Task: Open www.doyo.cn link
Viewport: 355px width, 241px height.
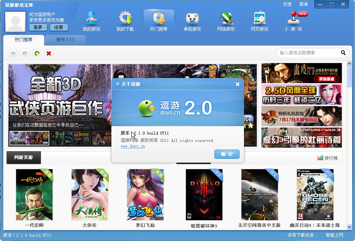Action: [x=133, y=146]
